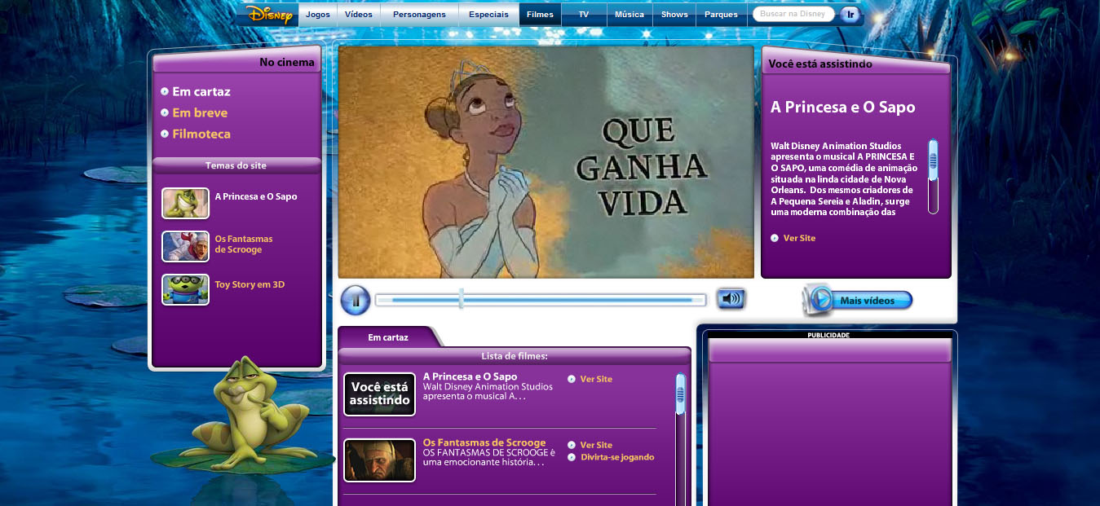
Task: Click the Você está assistindo list thumbnail
Action: click(x=379, y=394)
